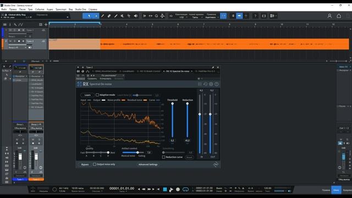
Task: Select the Listen speaker tool
Action: [x=136, y=16]
